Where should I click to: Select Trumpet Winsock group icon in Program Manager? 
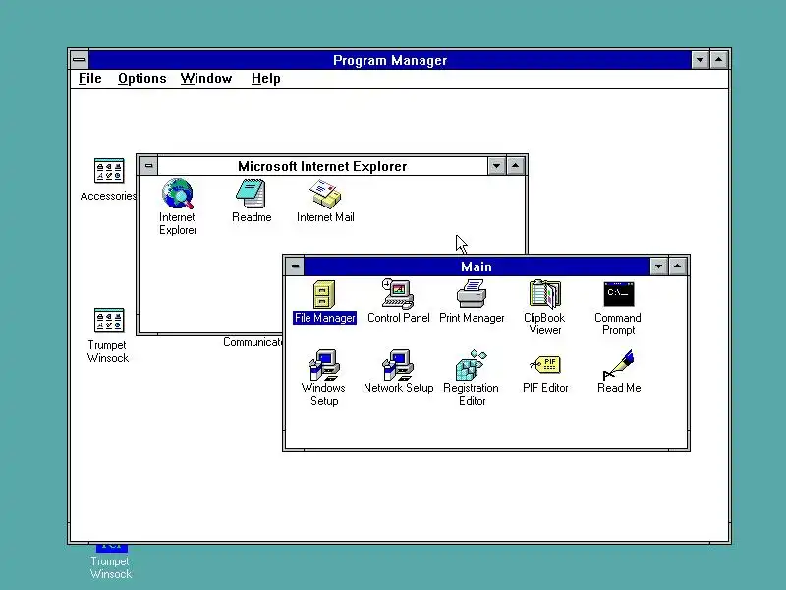click(109, 321)
